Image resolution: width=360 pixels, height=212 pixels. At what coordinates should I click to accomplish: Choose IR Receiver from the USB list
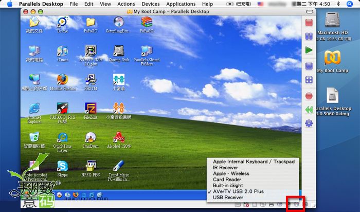point(253,168)
